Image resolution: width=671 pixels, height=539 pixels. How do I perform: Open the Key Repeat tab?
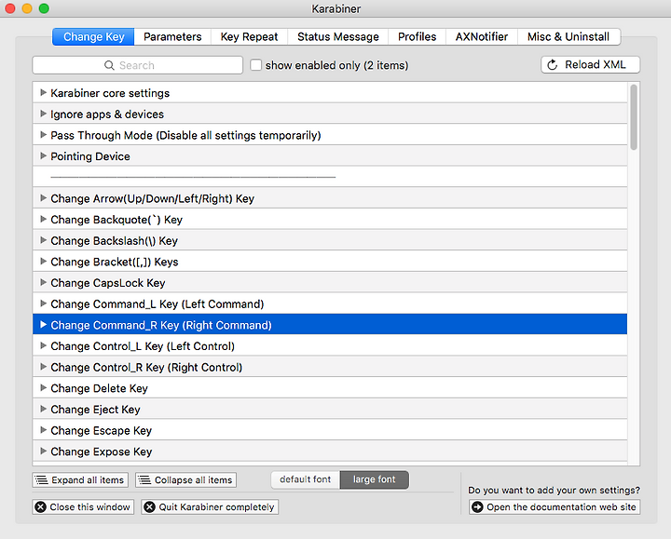click(249, 36)
